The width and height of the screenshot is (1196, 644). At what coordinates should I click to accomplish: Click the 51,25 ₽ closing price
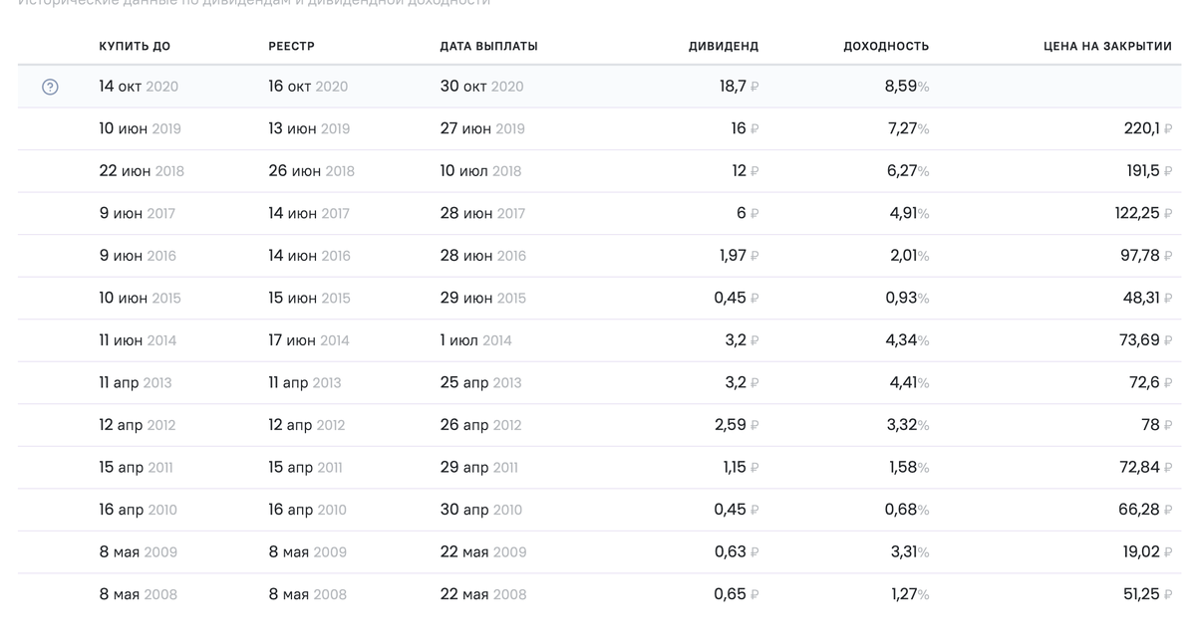pos(1146,594)
